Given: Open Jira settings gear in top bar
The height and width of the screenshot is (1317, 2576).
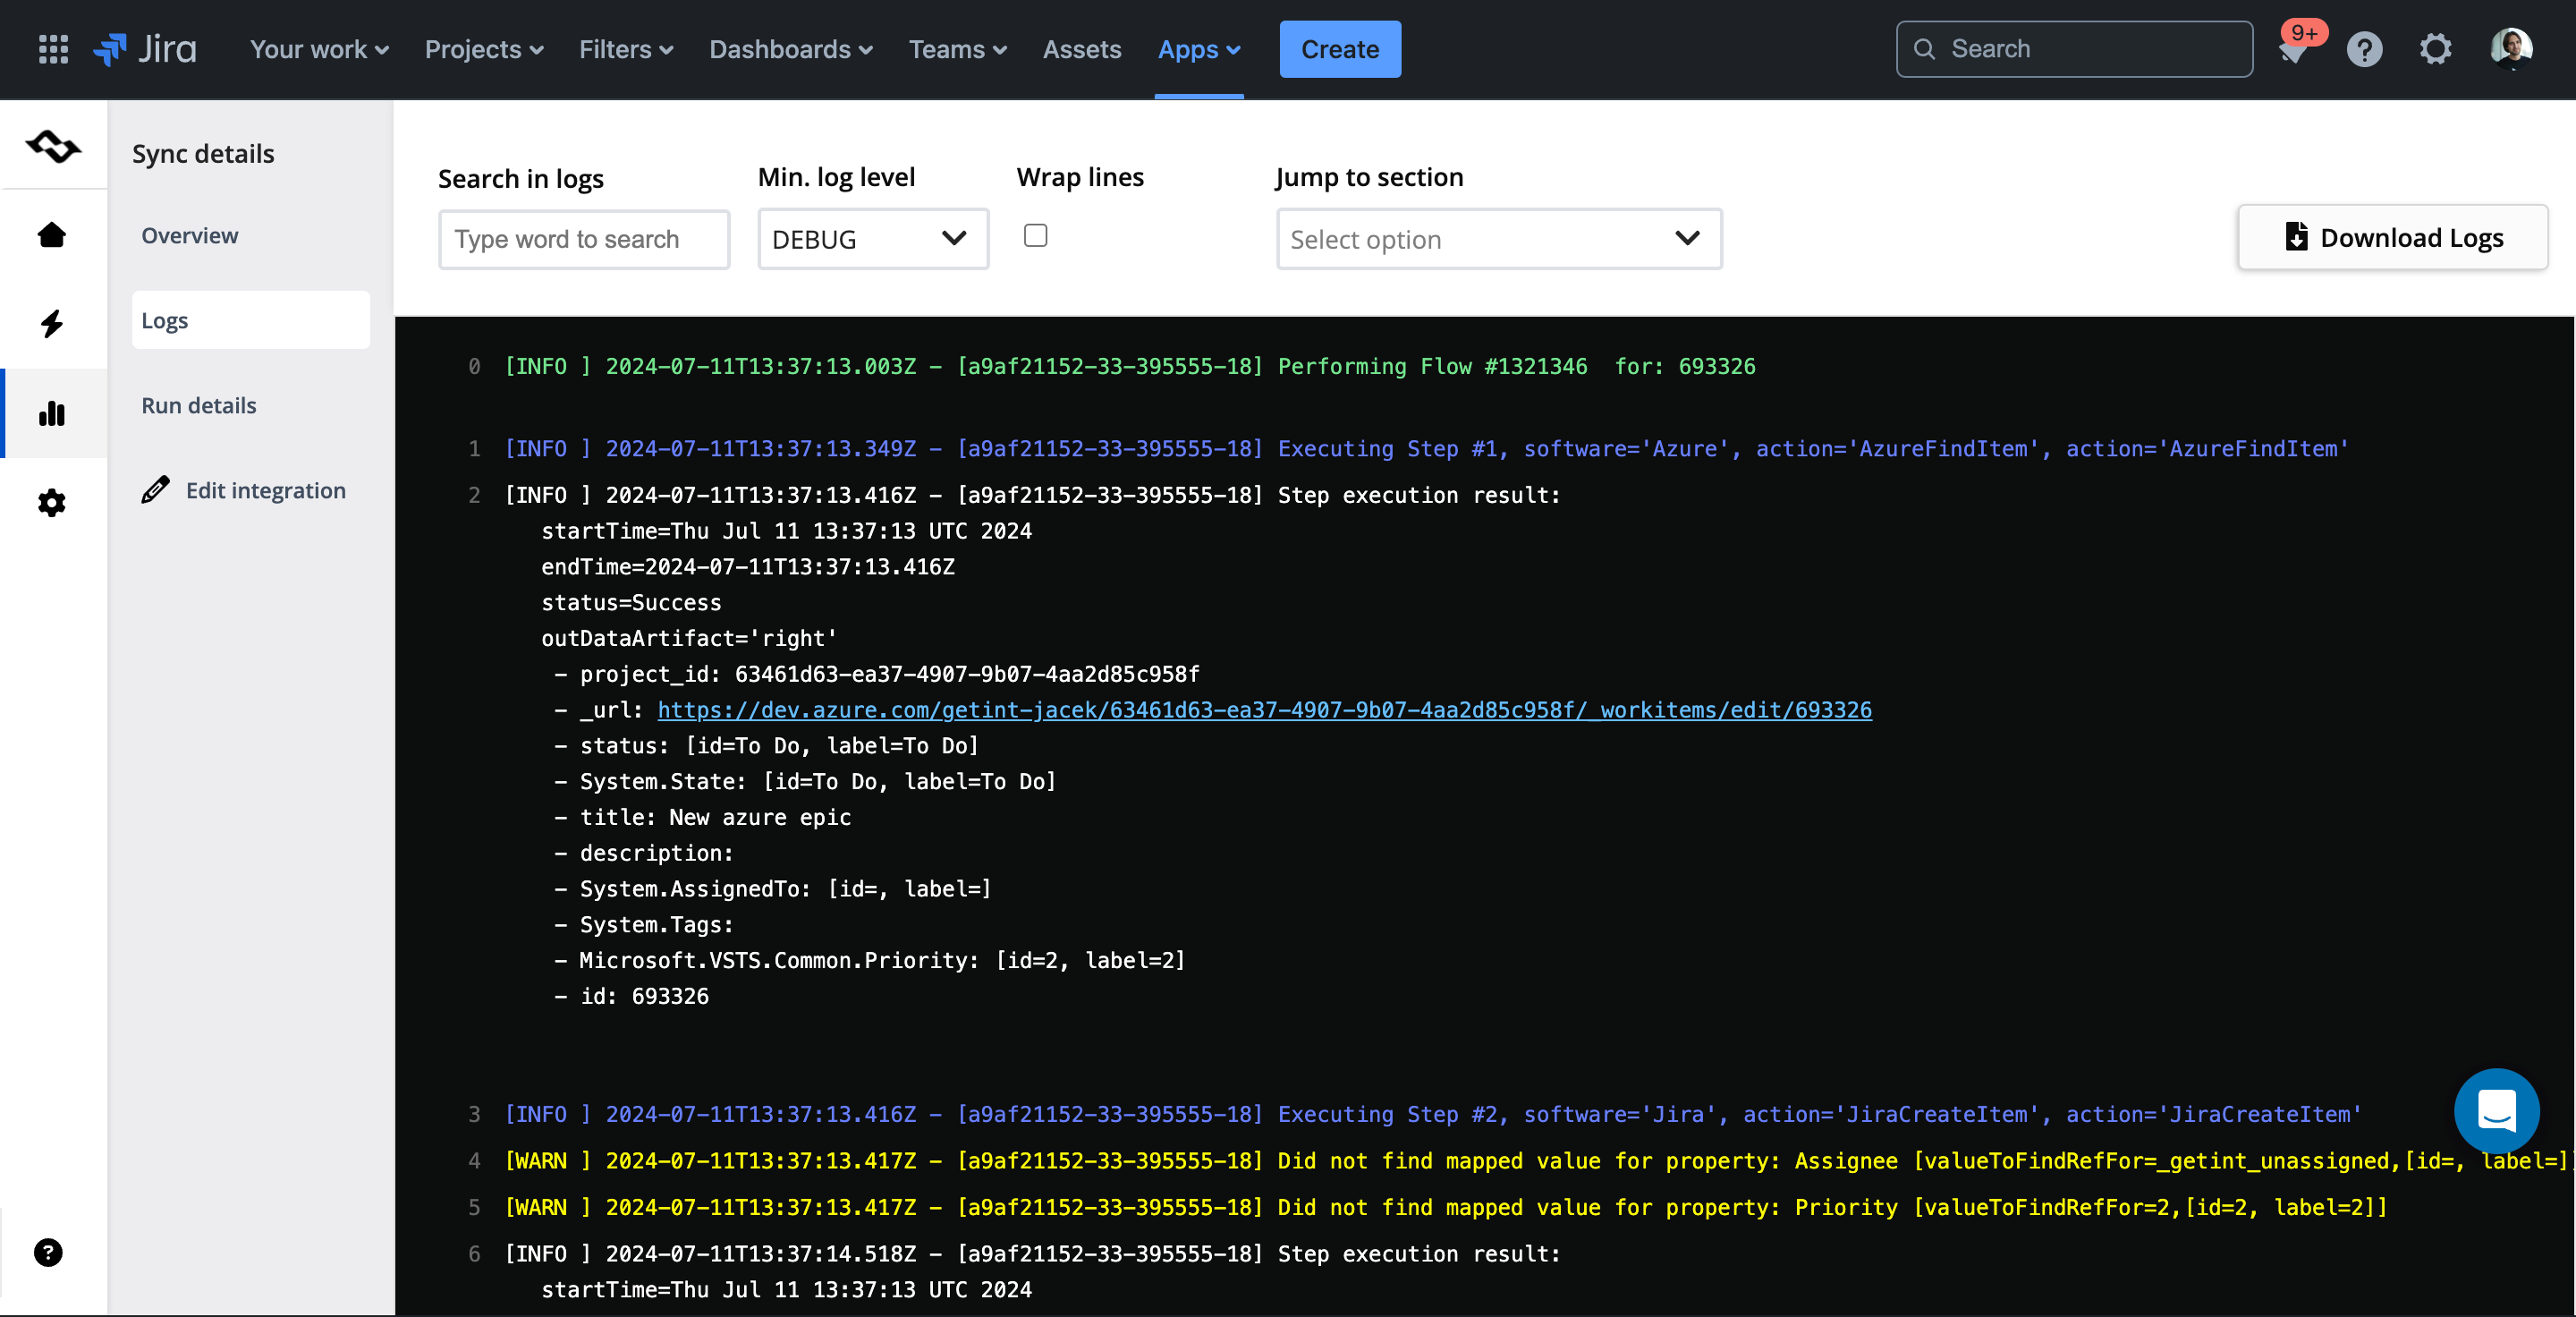Looking at the screenshot, I should (2435, 49).
